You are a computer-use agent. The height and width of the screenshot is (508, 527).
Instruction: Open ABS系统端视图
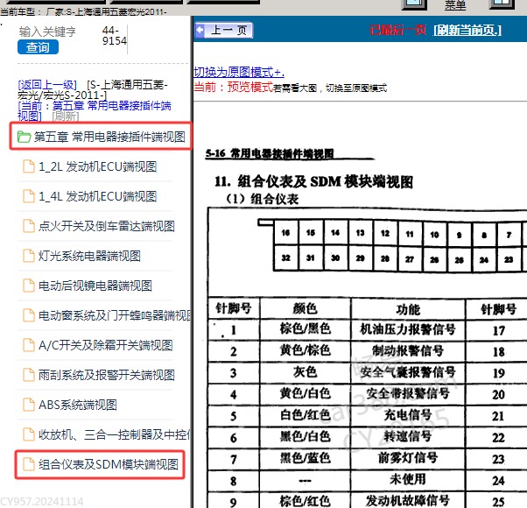pyautogui.click(x=78, y=405)
